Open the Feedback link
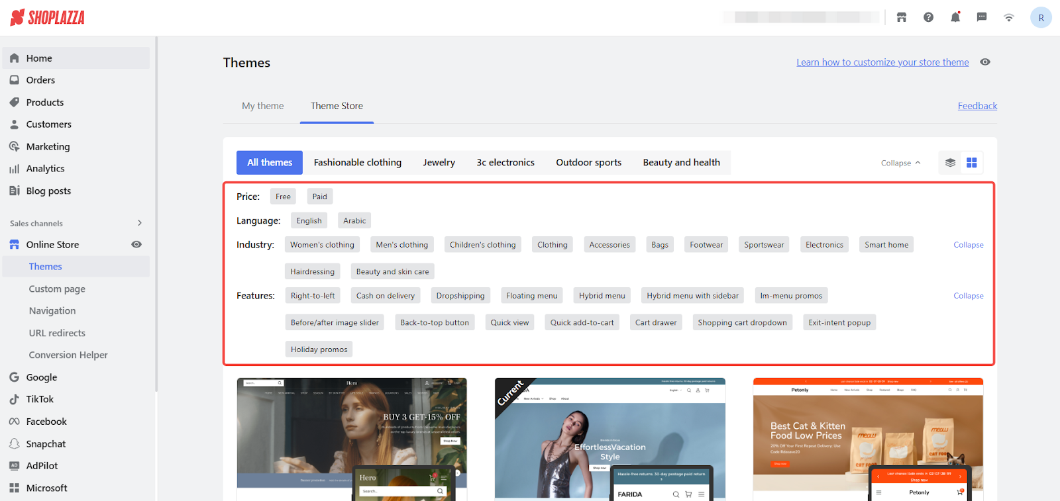 977,106
